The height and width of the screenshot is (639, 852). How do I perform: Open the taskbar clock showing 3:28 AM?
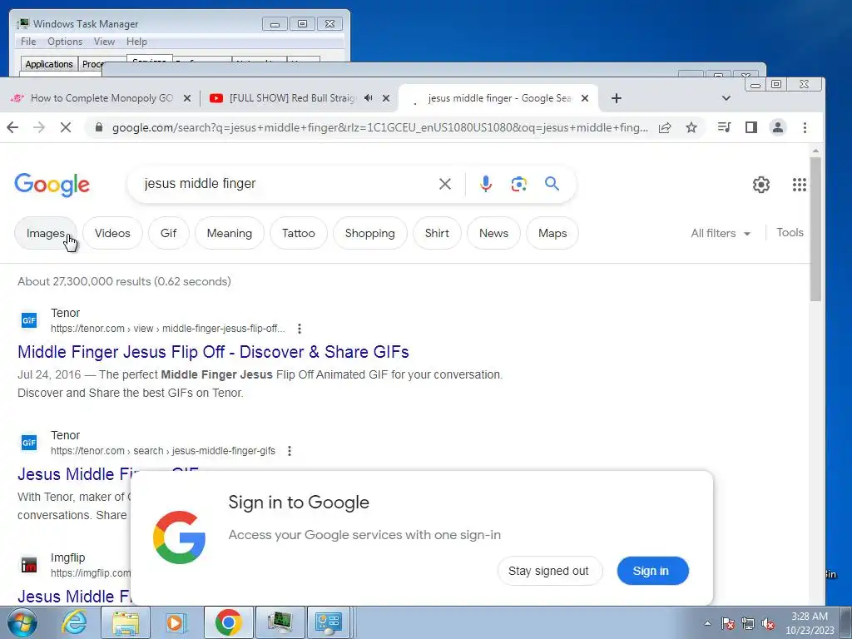click(810, 623)
